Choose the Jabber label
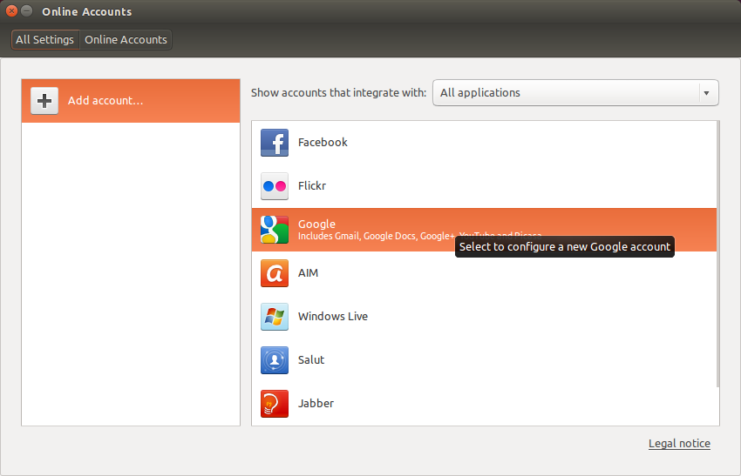Viewport: 741px width, 476px height. [316, 404]
